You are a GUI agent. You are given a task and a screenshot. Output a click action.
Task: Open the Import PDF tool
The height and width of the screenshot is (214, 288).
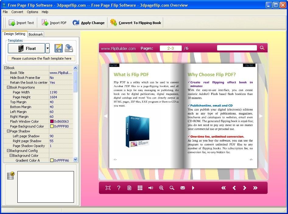click(x=54, y=23)
